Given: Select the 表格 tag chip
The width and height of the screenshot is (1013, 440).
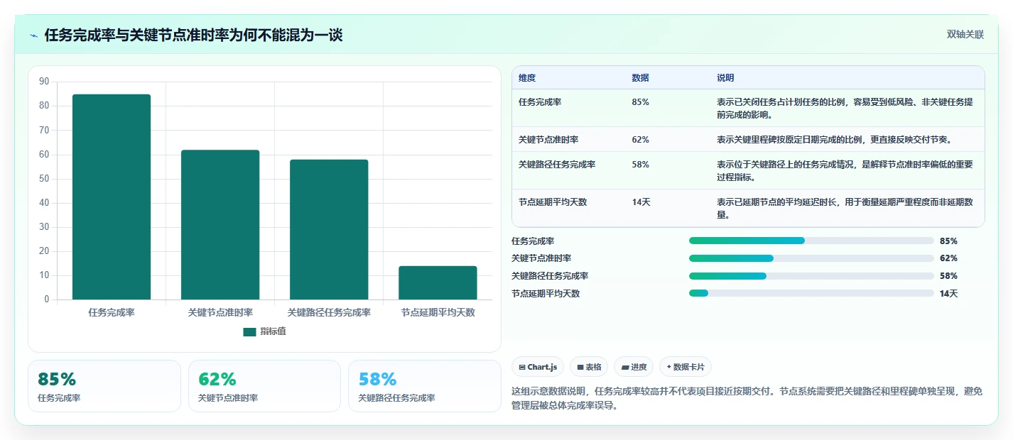Looking at the screenshot, I should click(x=589, y=367).
